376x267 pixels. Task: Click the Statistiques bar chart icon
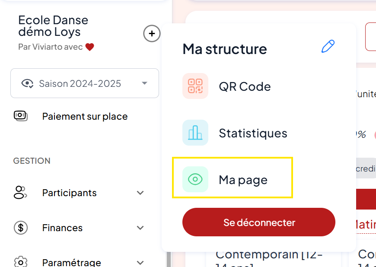(195, 133)
